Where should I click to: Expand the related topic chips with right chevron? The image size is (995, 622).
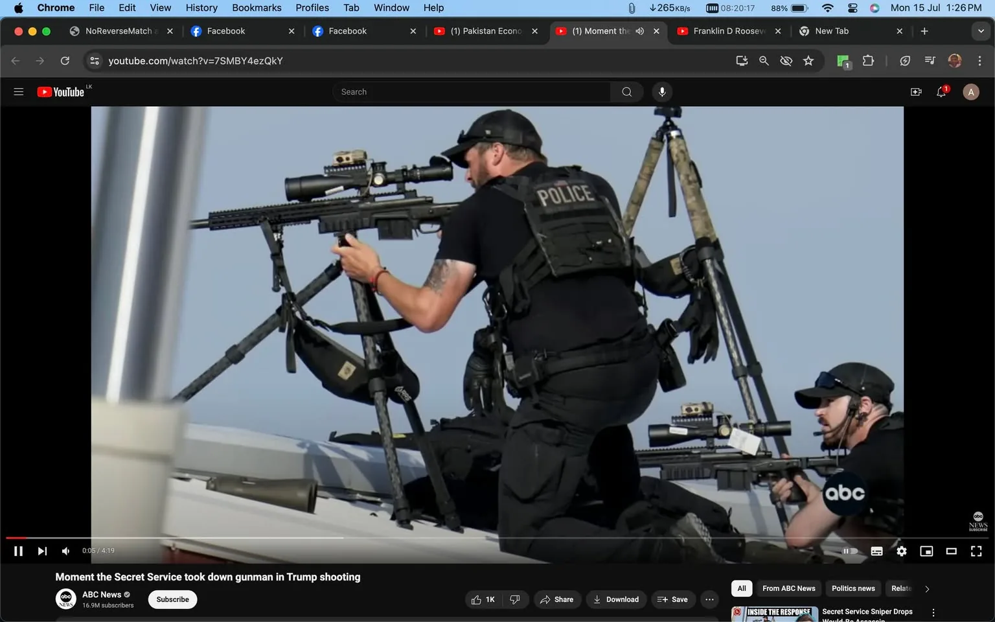click(x=926, y=589)
